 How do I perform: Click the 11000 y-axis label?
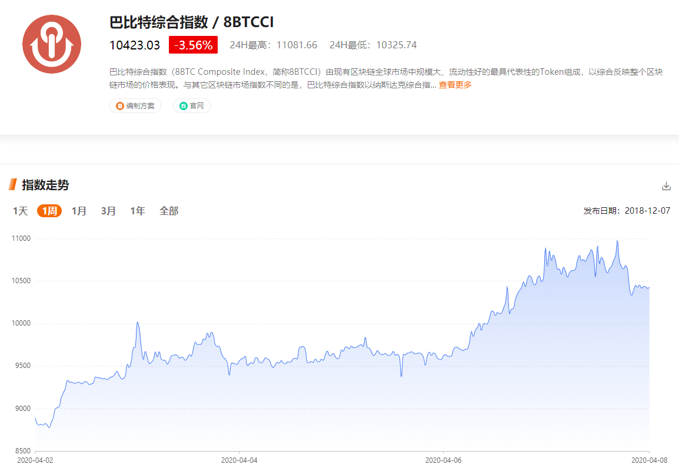pyautogui.click(x=21, y=238)
